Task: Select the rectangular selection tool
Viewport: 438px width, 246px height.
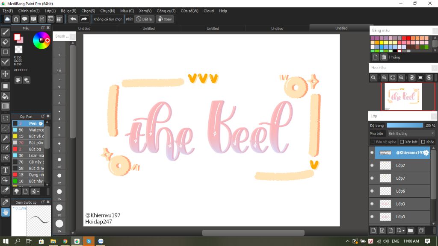Action: pos(5,118)
